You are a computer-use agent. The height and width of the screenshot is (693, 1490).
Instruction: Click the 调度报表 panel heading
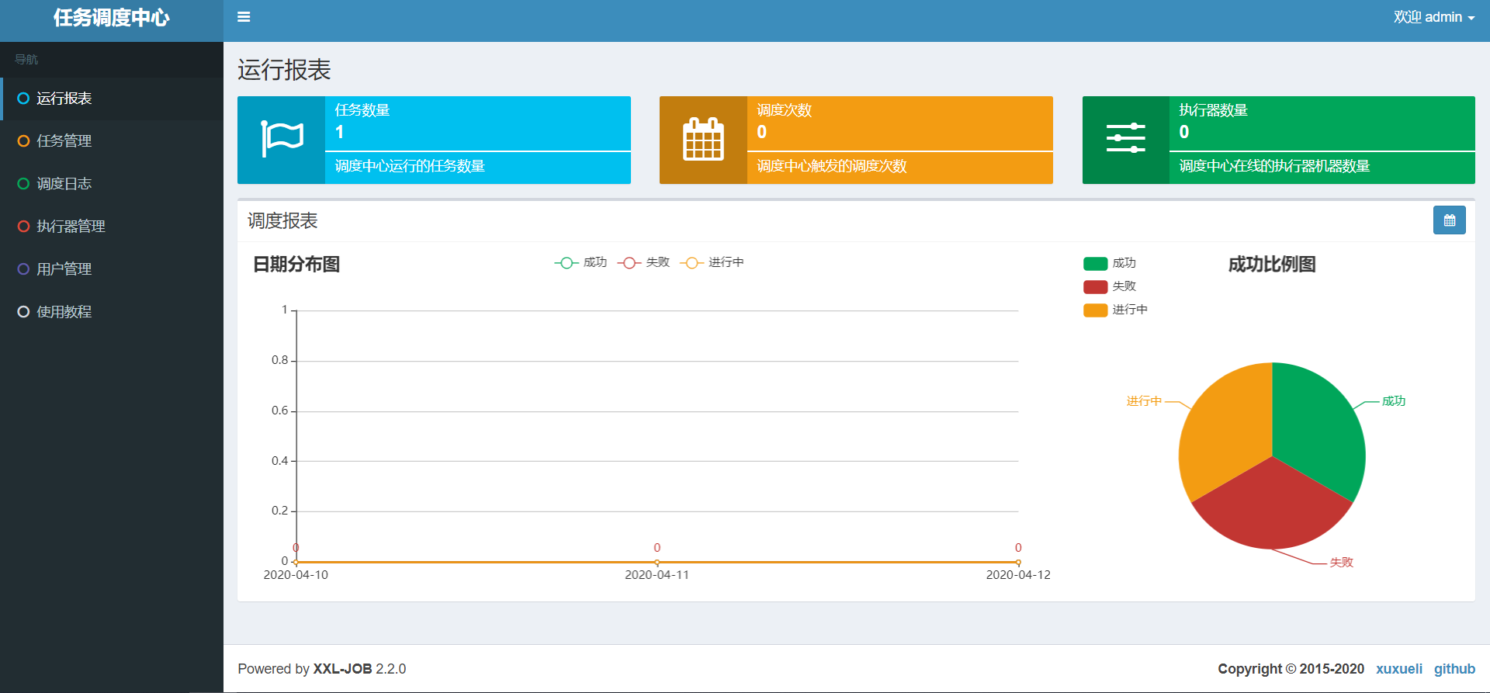tap(282, 221)
